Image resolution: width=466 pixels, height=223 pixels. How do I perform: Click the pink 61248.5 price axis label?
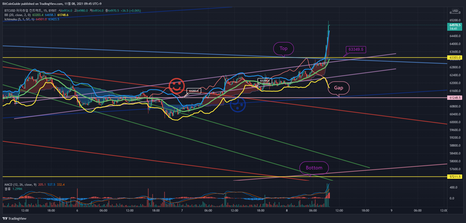click(x=455, y=98)
